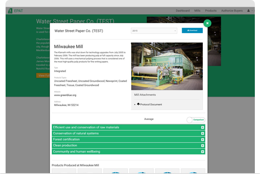Open Products in the top navigation
Screen dimensions: 260x174
(x=211, y=11)
